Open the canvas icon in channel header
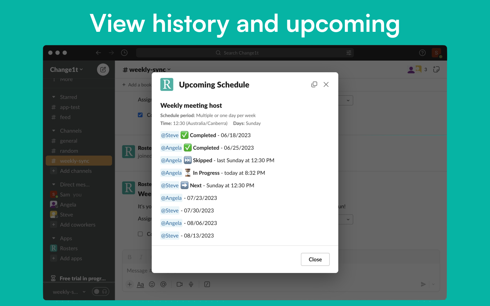 click(436, 69)
